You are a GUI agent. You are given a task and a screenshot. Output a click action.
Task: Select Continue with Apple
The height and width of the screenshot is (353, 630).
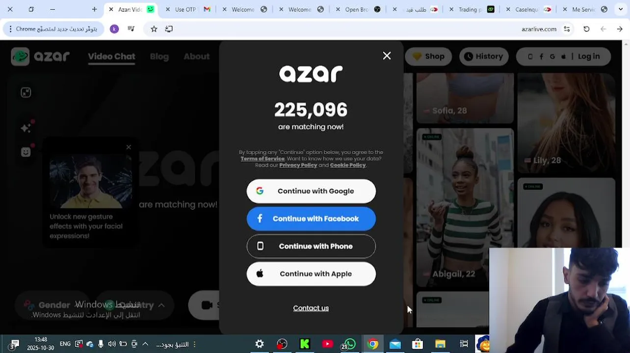(311, 274)
